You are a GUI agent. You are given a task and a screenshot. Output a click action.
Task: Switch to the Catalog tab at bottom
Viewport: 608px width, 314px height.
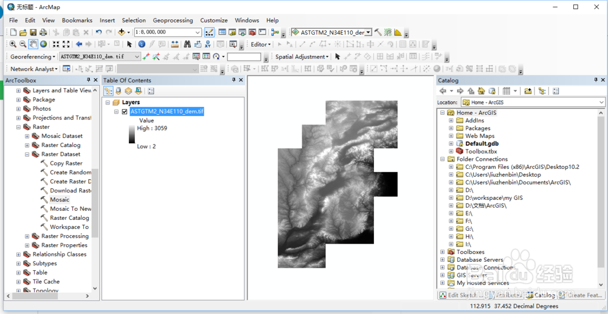tap(541, 295)
